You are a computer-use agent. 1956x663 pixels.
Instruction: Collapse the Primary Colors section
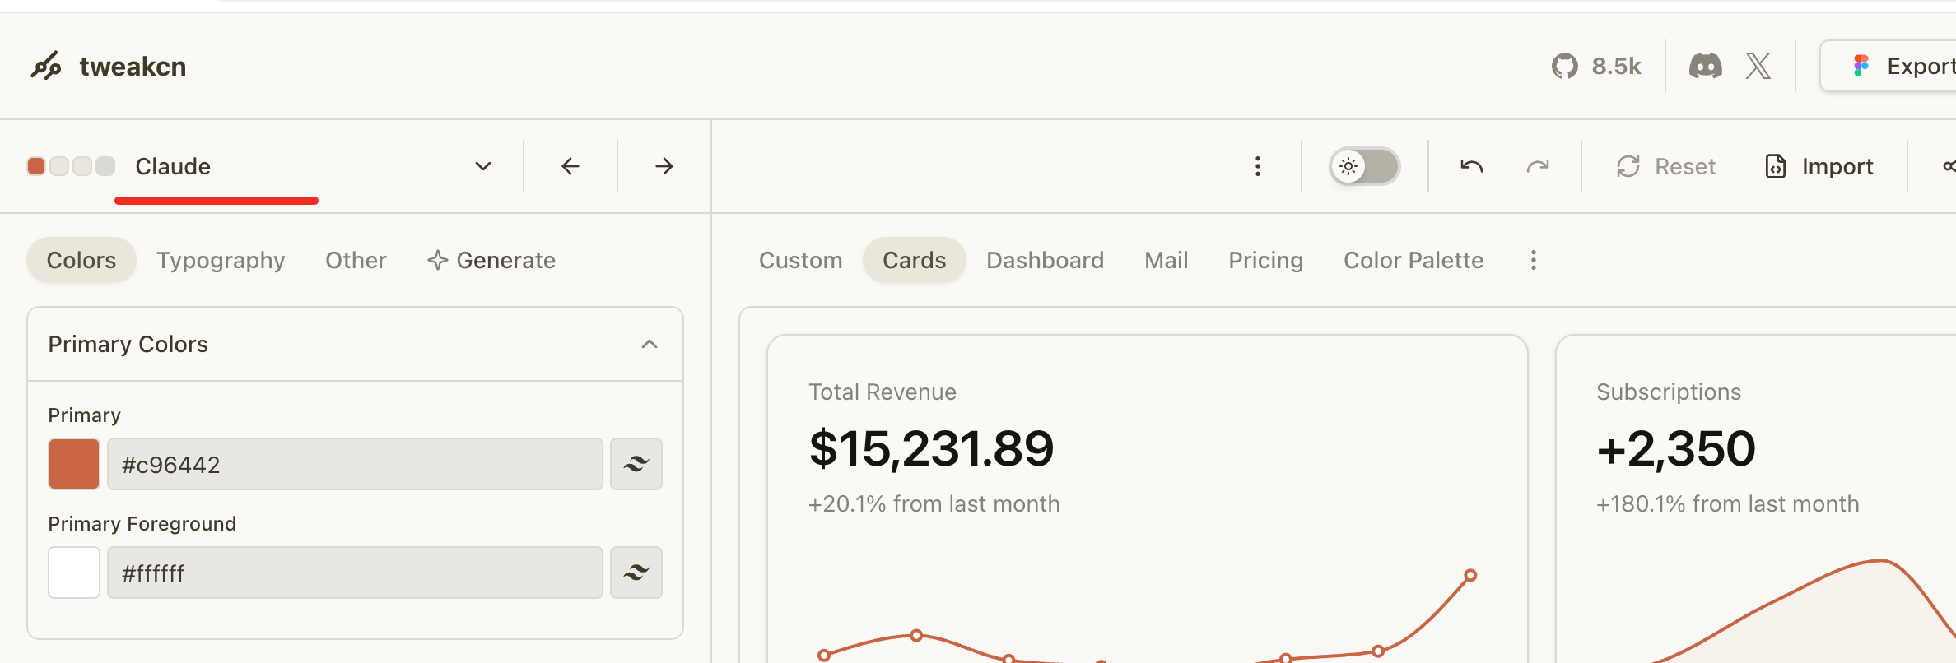point(650,344)
